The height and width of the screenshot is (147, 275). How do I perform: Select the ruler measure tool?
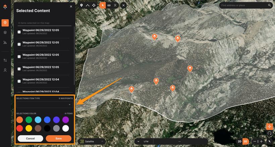(109, 5)
